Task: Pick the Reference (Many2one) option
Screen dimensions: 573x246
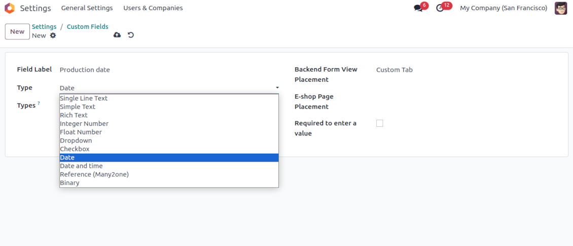Action: (x=94, y=174)
